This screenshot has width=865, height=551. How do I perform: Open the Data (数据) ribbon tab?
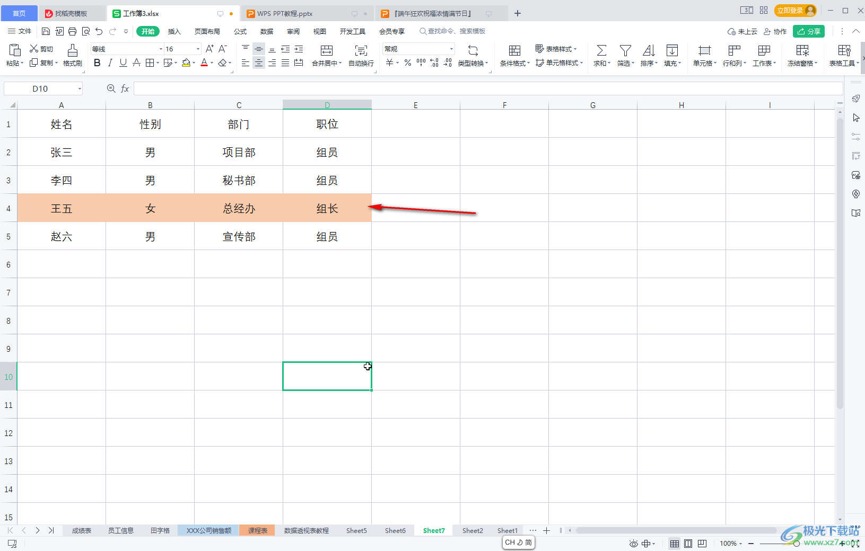point(267,32)
